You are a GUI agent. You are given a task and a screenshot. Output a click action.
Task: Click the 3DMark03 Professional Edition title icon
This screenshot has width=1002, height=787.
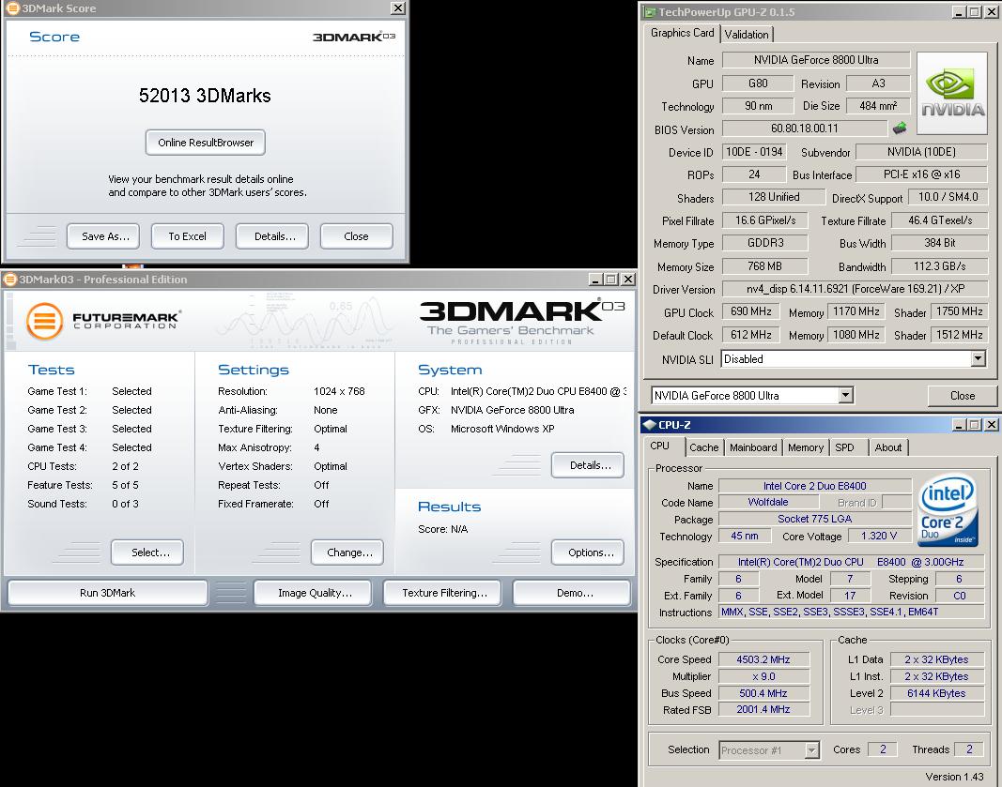[x=9, y=279]
